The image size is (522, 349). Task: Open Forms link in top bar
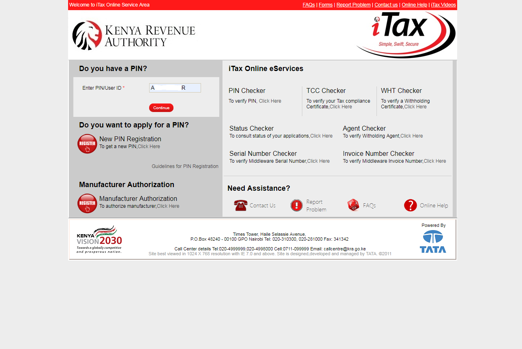326,5
